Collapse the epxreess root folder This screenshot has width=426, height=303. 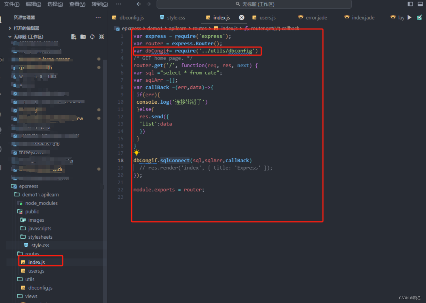[28, 186]
